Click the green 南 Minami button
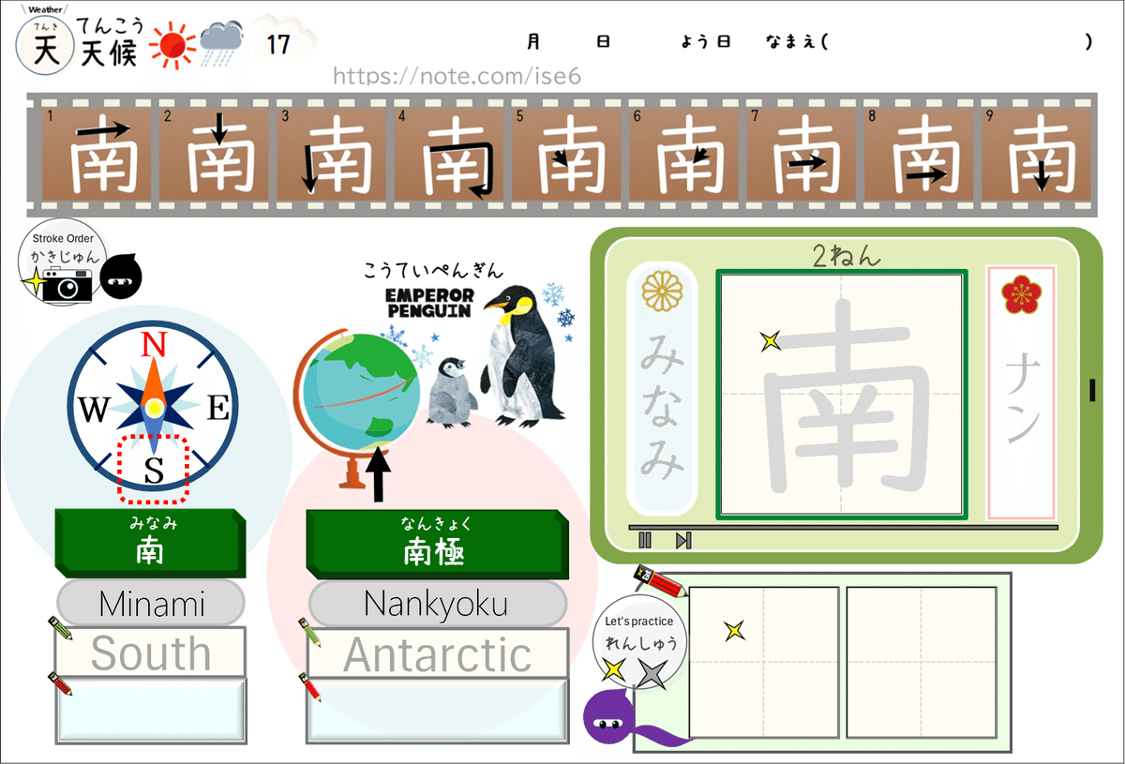Viewport: 1125px width, 764px height. pyautogui.click(x=150, y=541)
